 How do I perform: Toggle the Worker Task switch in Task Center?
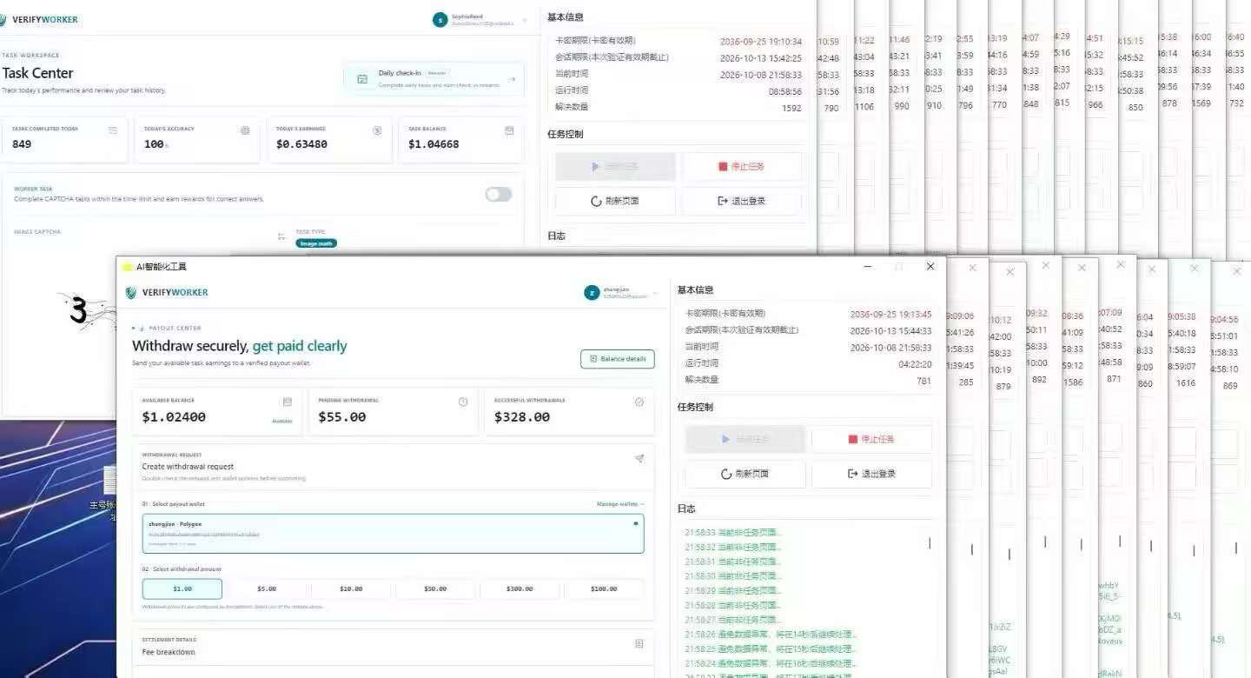pos(499,194)
